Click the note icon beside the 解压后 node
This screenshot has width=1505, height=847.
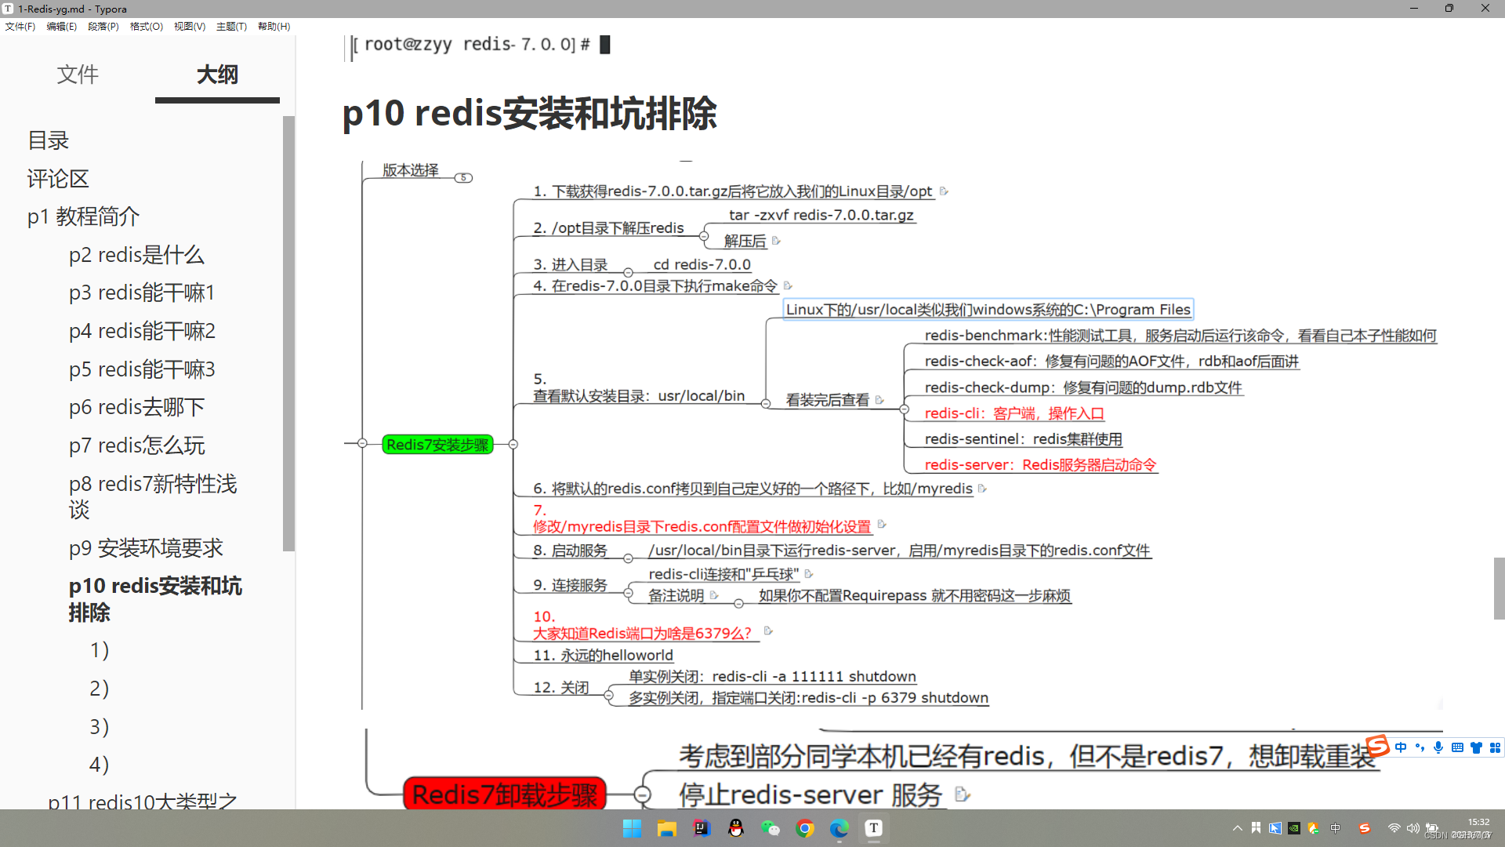click(775, 241)
